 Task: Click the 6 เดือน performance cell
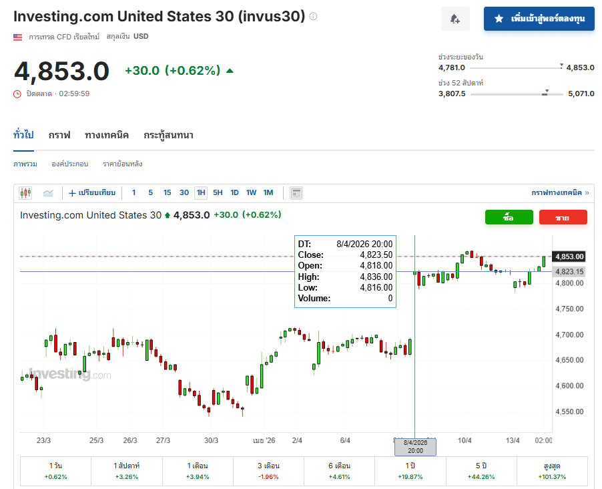pyautogui.click(x=340, y=472)
